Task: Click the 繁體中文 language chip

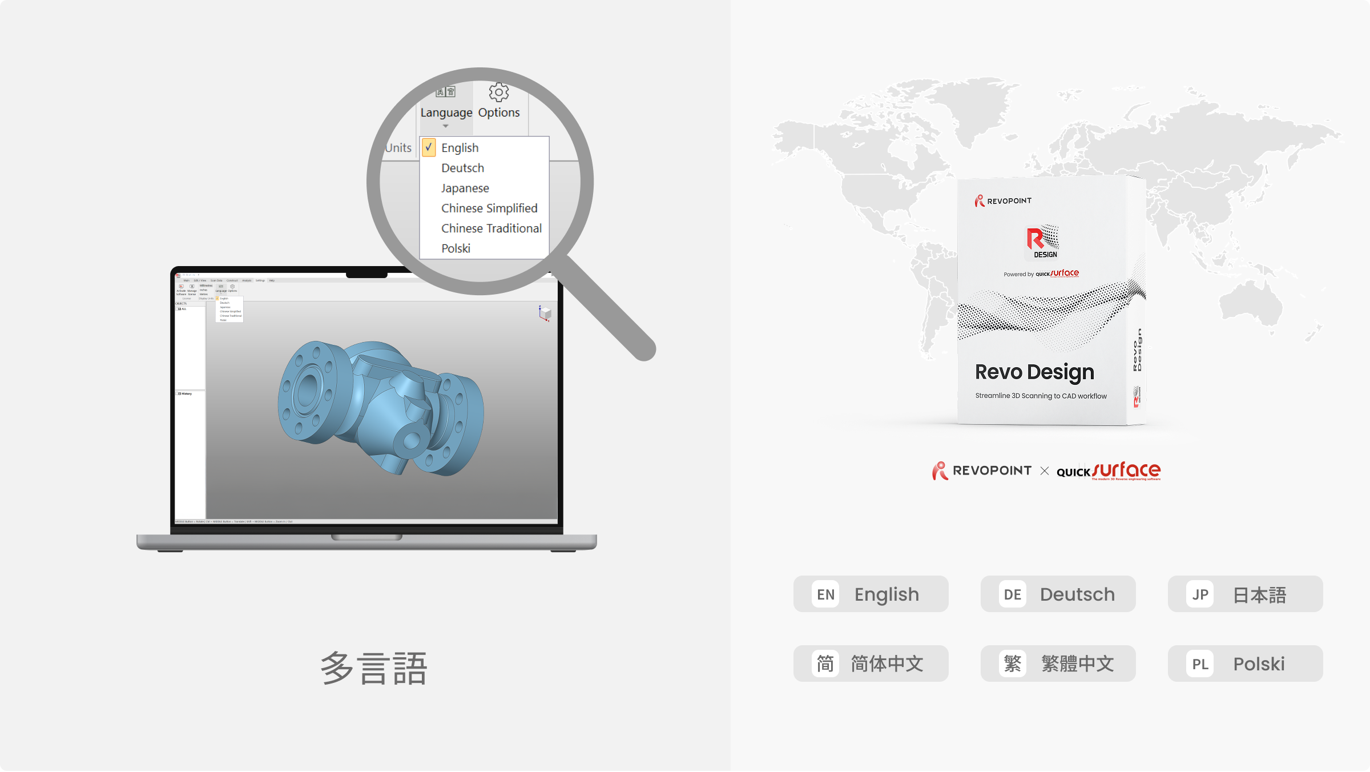Action: click(1058, 664)
